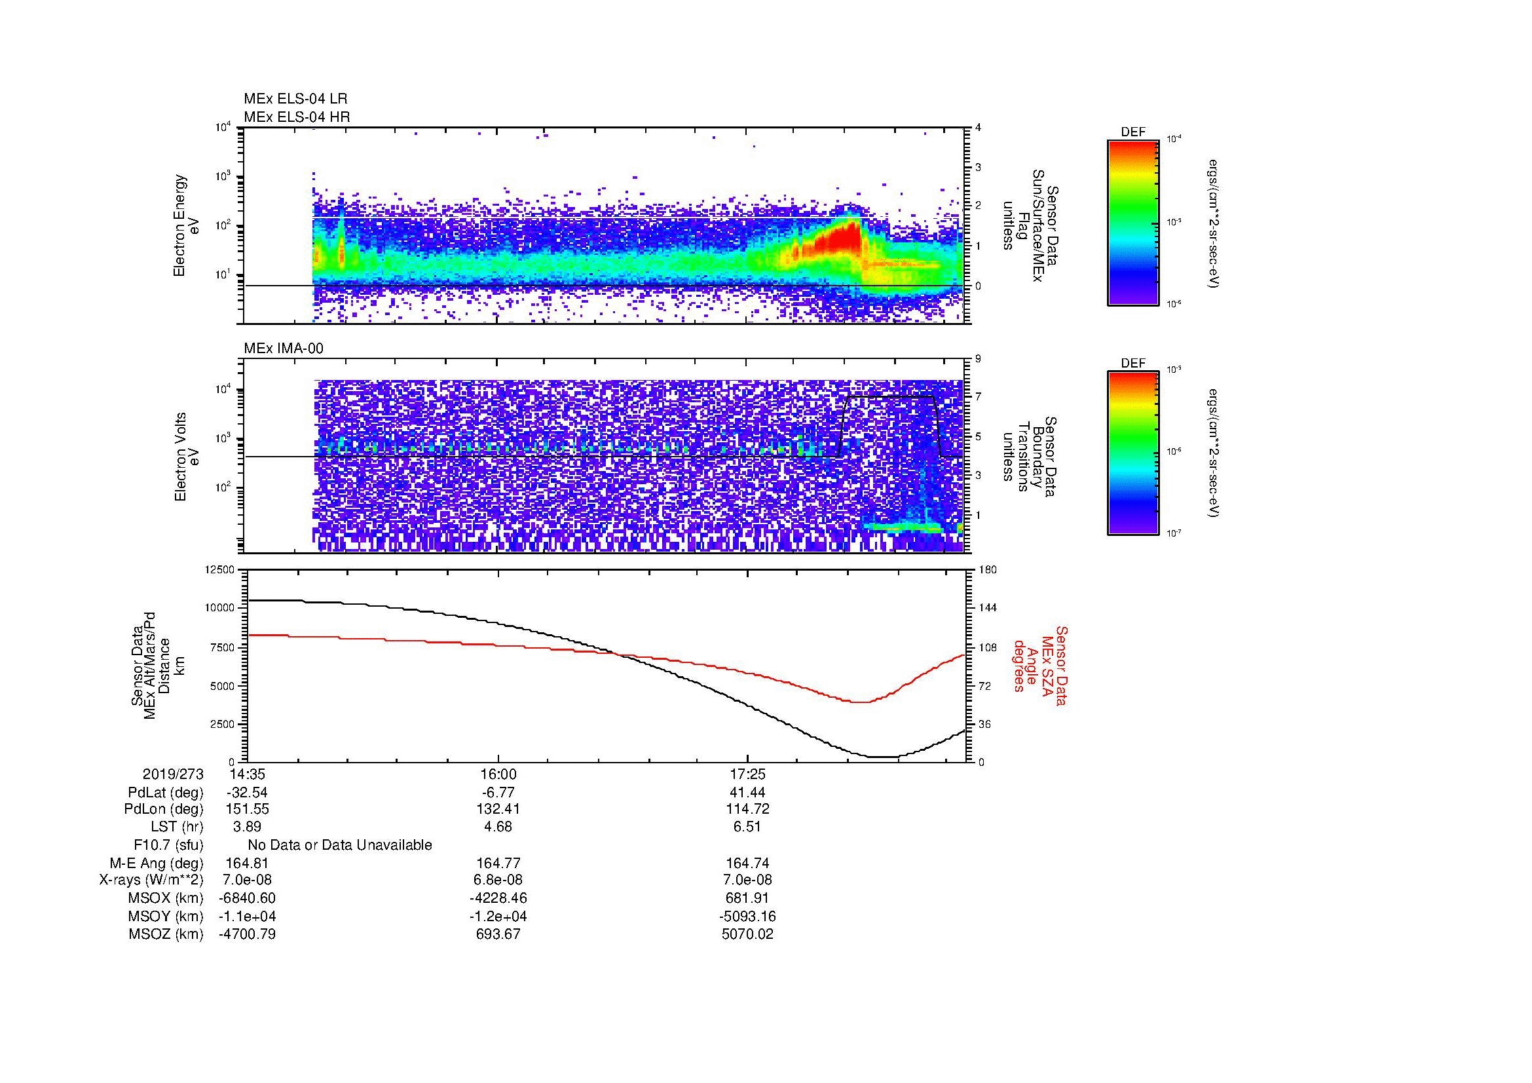Click the LST value '3.89'
The width and height of the screenshot is (1532, 1083).
[247, 827]
